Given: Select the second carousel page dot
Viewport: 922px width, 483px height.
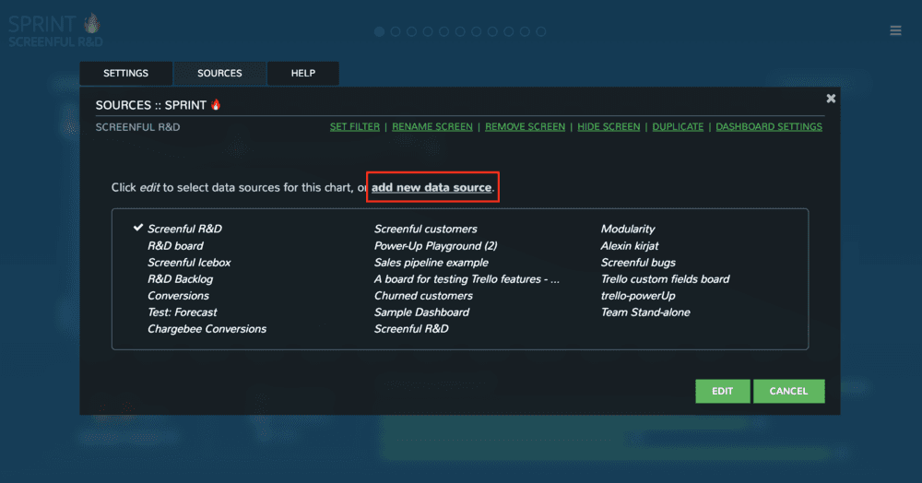Looking at the screenshot, I should coord(396,31).
